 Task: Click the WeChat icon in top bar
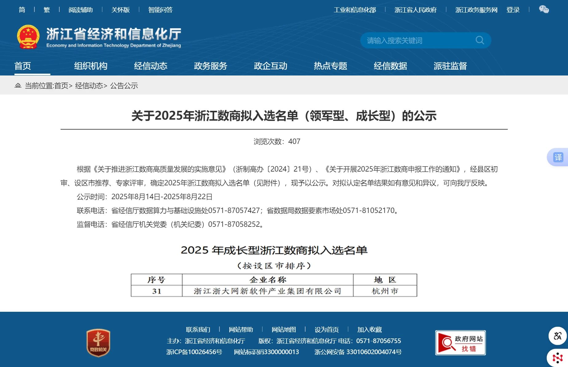544,10
